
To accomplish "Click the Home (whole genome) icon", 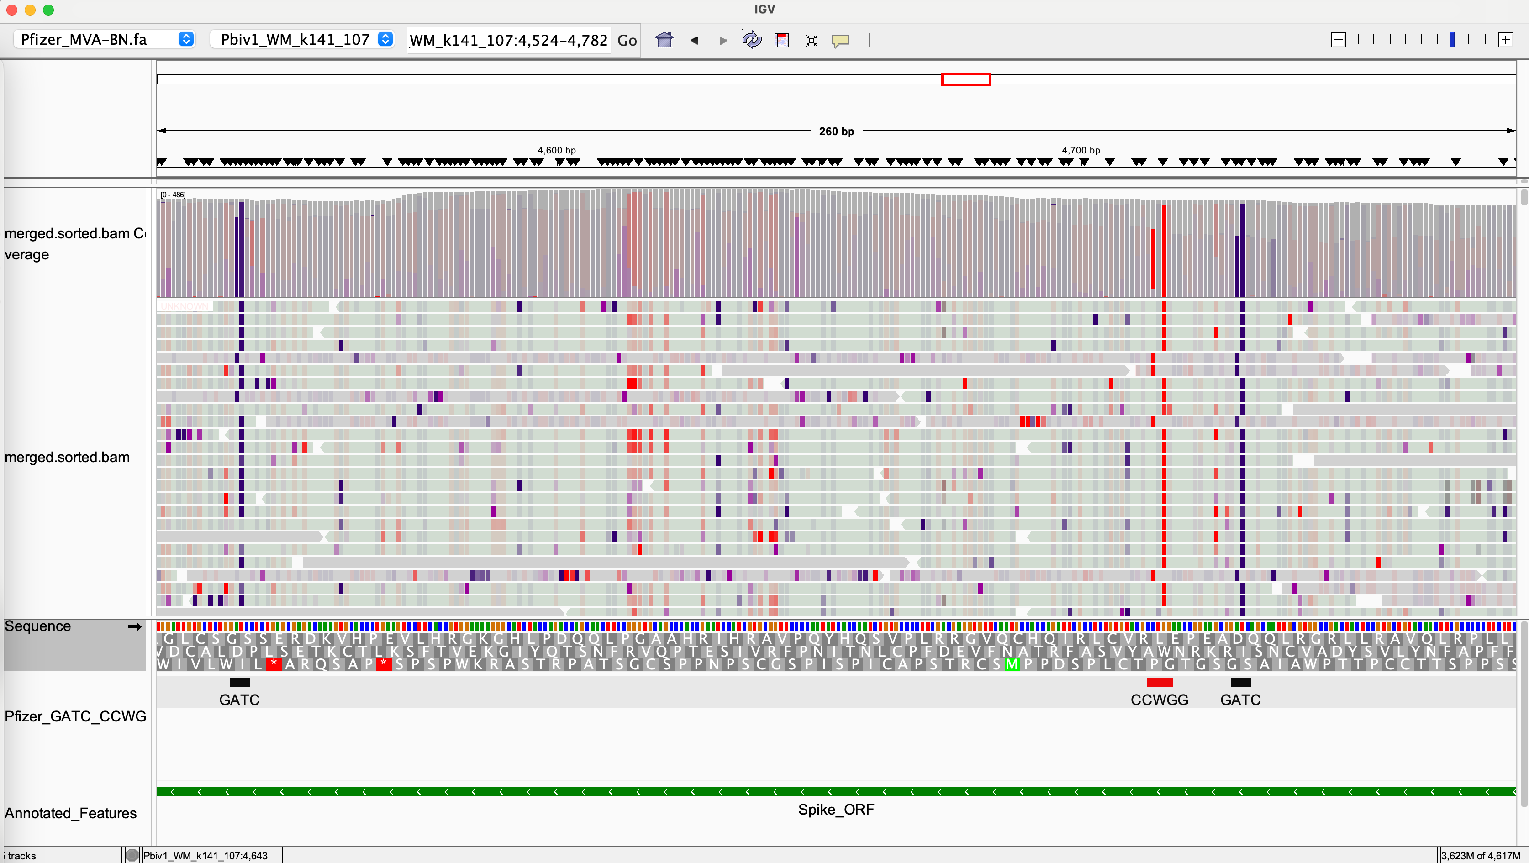I will [664, 40].
